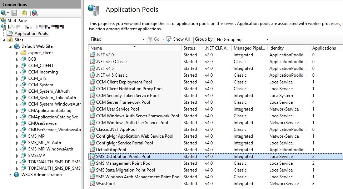This screenshot has height=189, width=343.
Task: Expand the WSUS Administration node
Action: click(10, 175)
